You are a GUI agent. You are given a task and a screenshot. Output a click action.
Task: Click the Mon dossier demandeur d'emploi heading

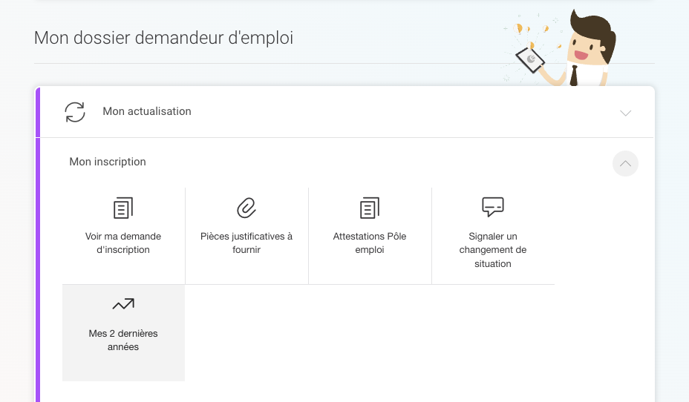tap(163, 38)
